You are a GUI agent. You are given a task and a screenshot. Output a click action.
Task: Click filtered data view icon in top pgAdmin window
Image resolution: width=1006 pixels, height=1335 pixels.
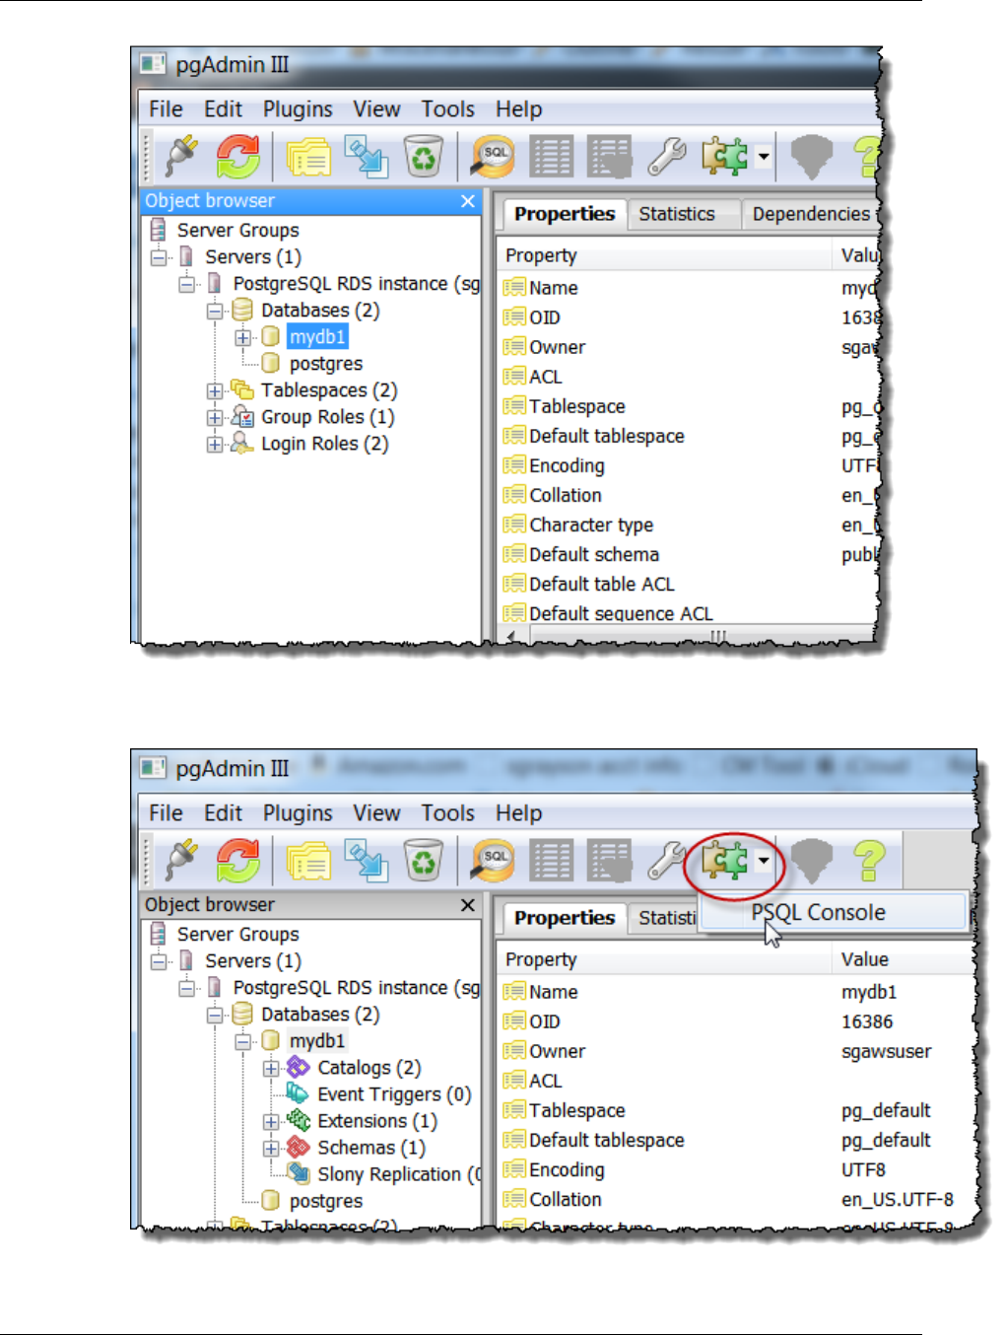tap(609, 157)
